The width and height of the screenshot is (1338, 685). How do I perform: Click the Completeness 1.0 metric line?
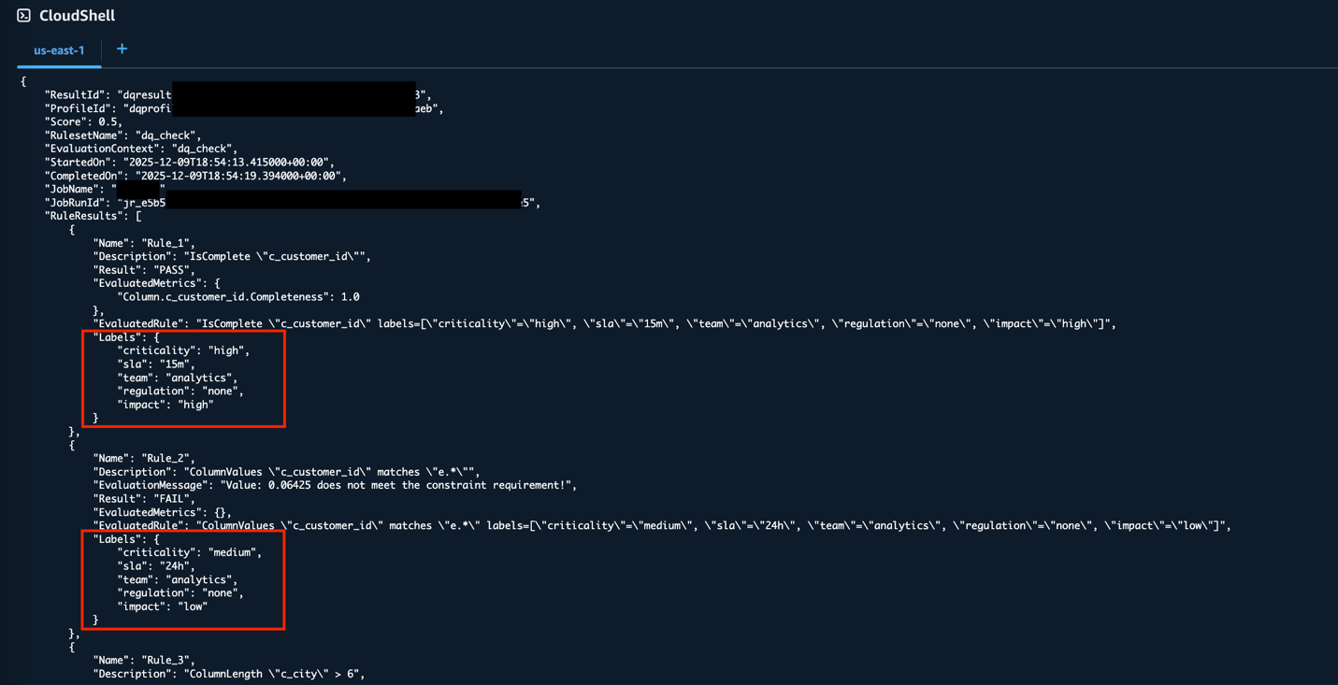[x=238, y=297]
